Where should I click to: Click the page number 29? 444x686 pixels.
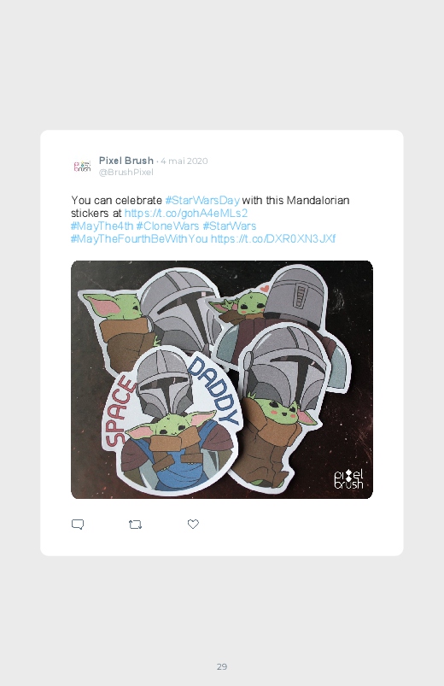(x=222, y=666)
